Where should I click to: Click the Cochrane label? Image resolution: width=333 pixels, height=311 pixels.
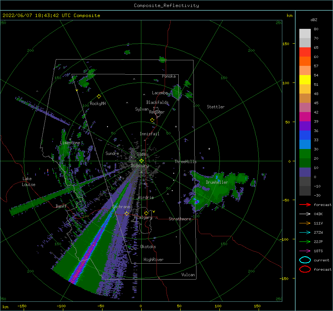coord(121,207)
